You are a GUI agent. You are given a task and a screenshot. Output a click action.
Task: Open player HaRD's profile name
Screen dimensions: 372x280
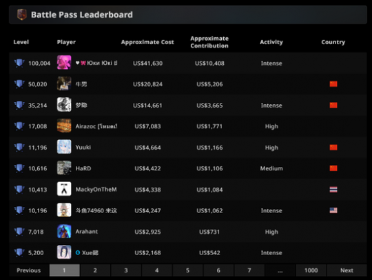[x=83, y=168]
